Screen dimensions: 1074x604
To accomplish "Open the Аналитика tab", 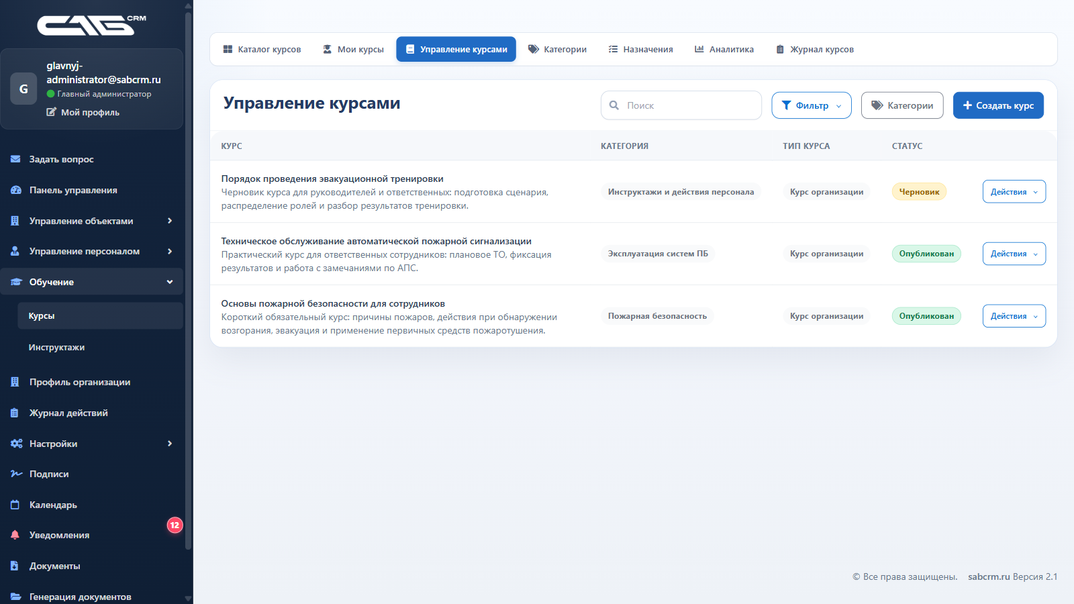I will (x=724, y=49).
